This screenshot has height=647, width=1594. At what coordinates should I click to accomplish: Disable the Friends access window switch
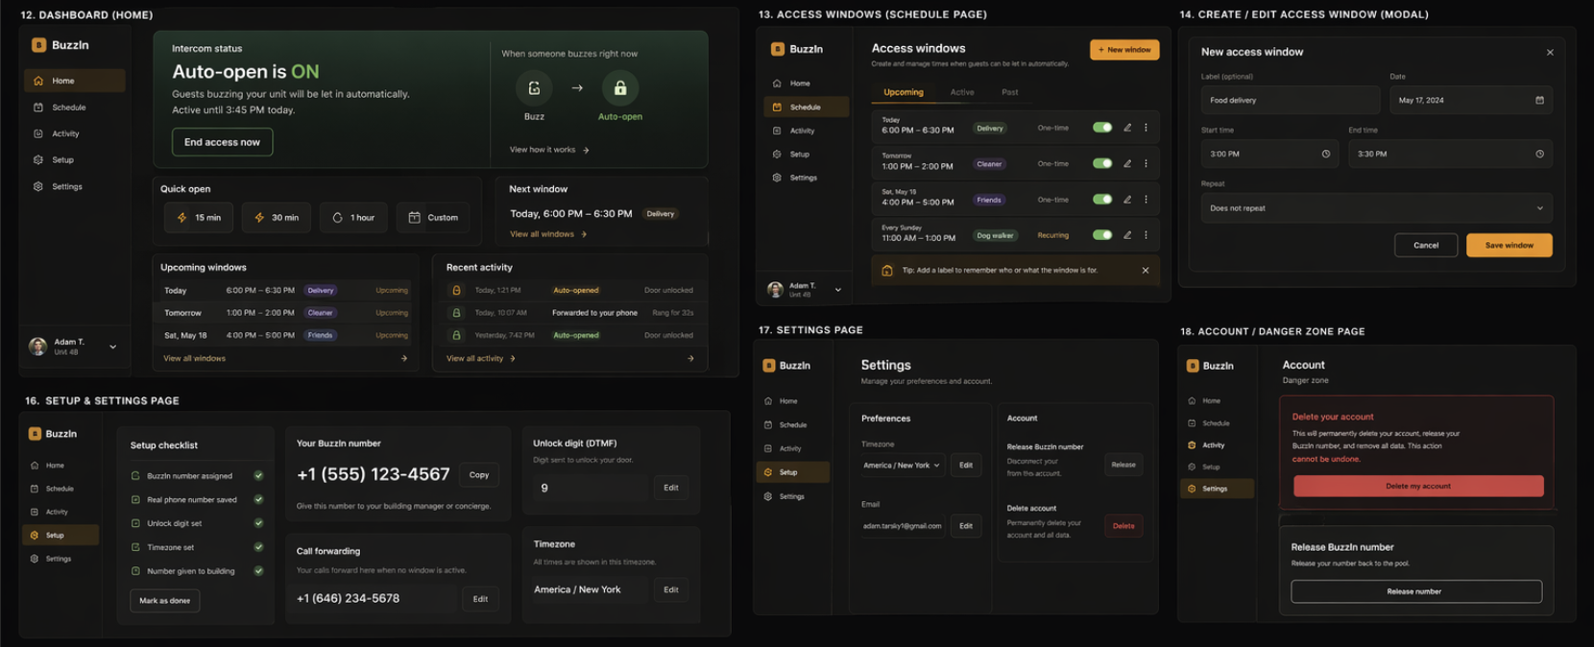tap(1102, 200)
